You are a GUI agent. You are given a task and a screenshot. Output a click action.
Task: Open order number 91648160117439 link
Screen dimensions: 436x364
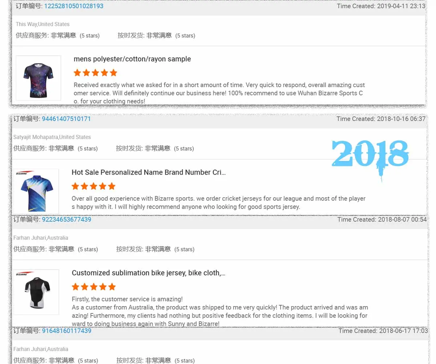click(66, 331)
